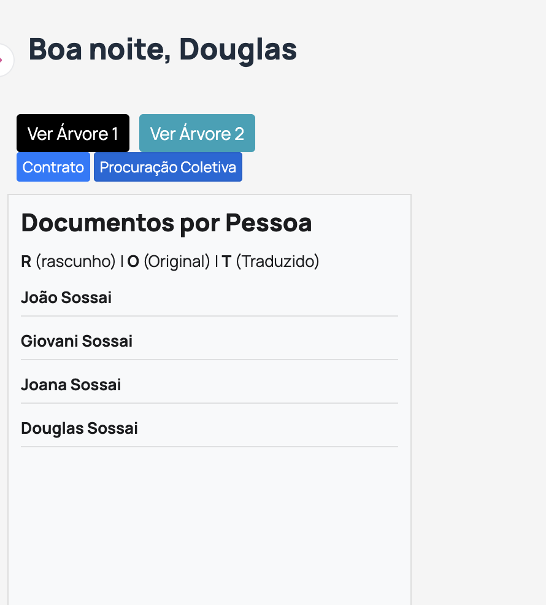Click the Documentos por Pessoa heading
546x605 pixels.
166,223
